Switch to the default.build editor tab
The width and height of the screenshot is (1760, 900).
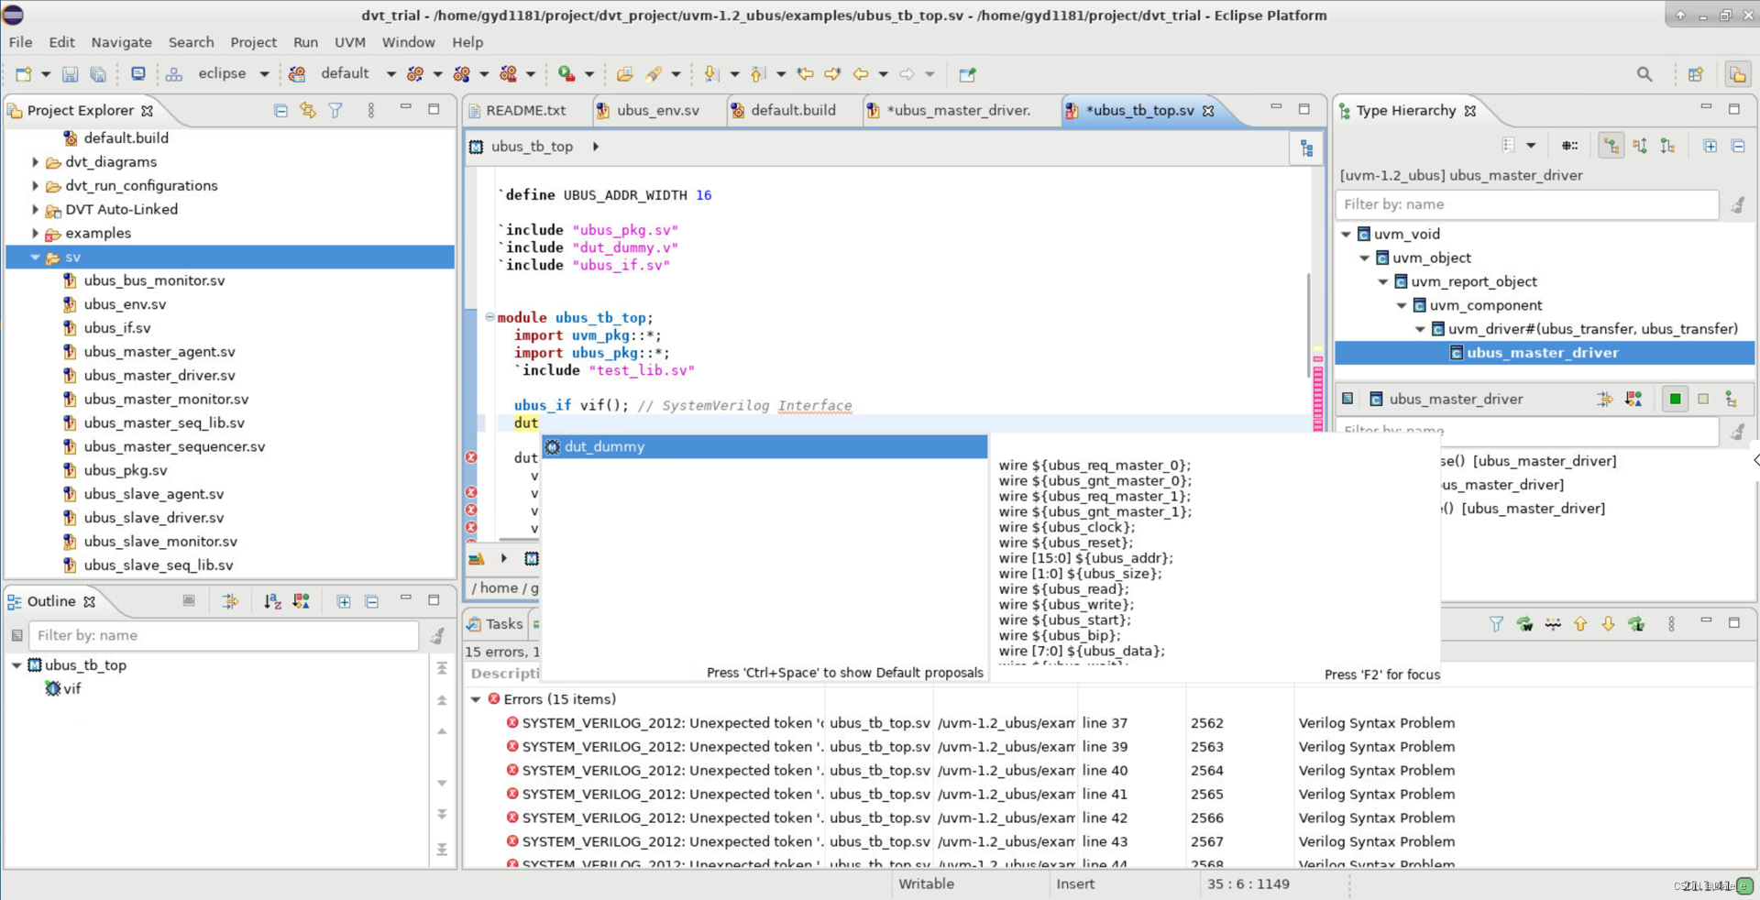point(792,110)
